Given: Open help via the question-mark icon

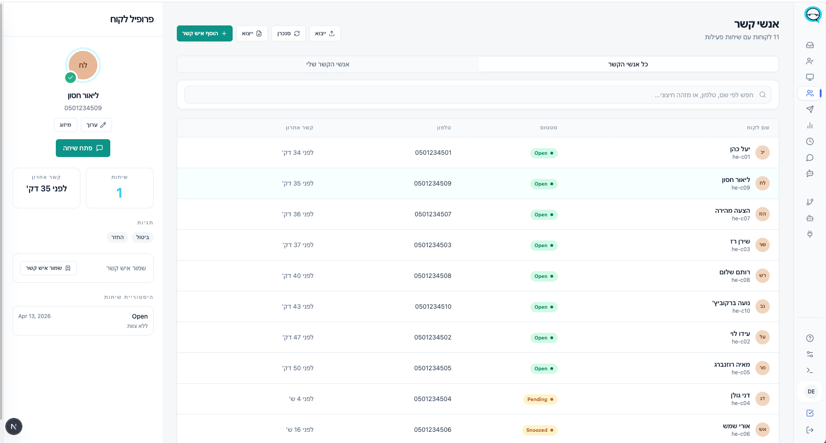Looking at the screenshot, I should pyautogui.click(x=810, y=338).
